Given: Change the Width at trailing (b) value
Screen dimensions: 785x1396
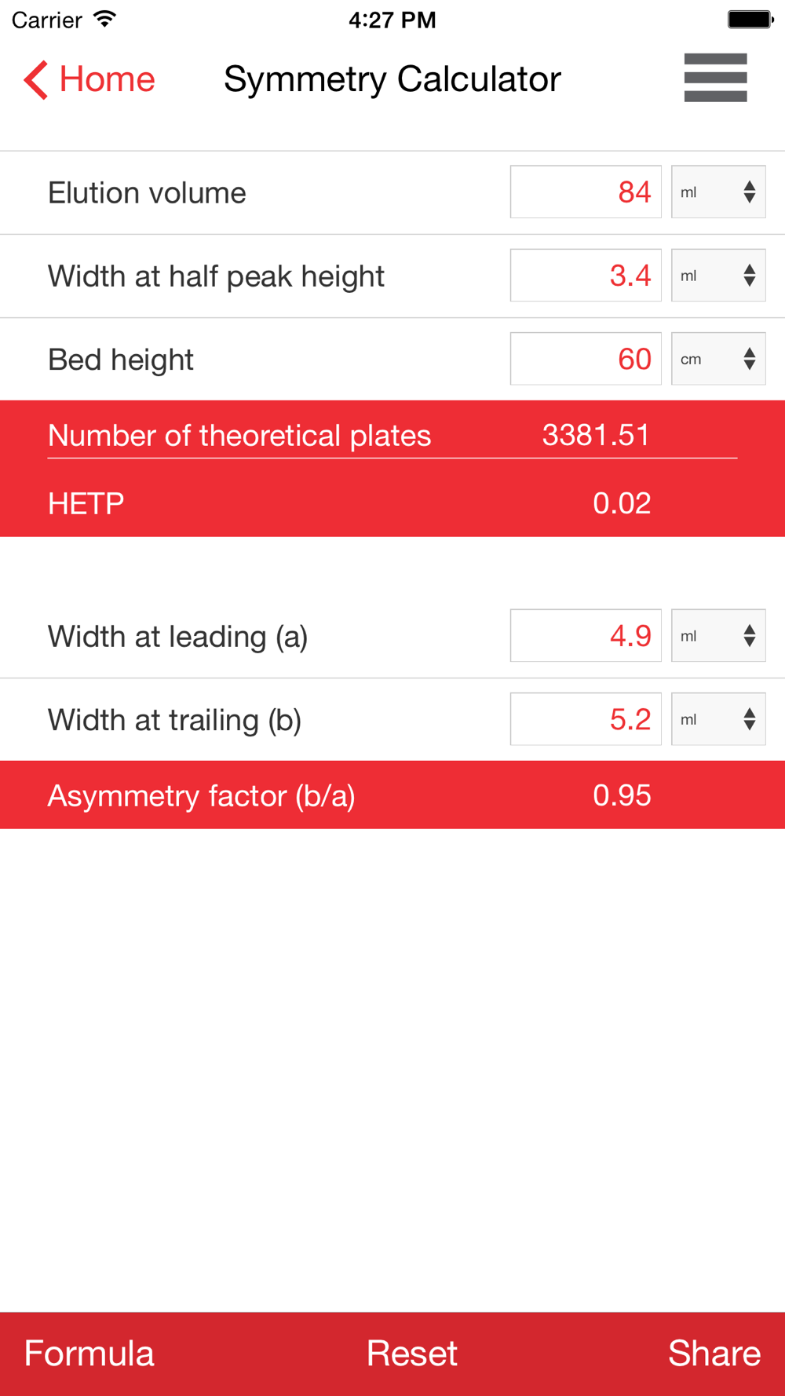Looking at the screenshot, I should (586, 719).
